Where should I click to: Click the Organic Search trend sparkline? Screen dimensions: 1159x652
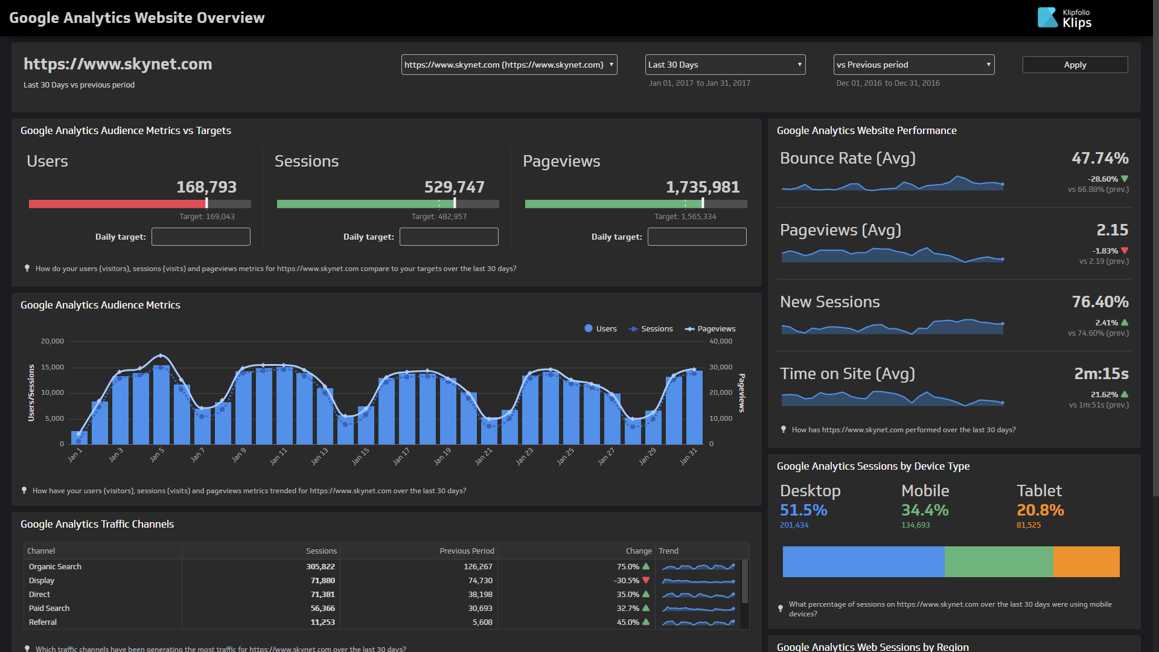pyautogui.click(x=698, y=566)
